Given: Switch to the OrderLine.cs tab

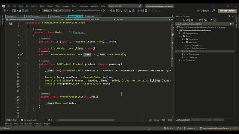Looking at the screenshot, I should 58,16.
